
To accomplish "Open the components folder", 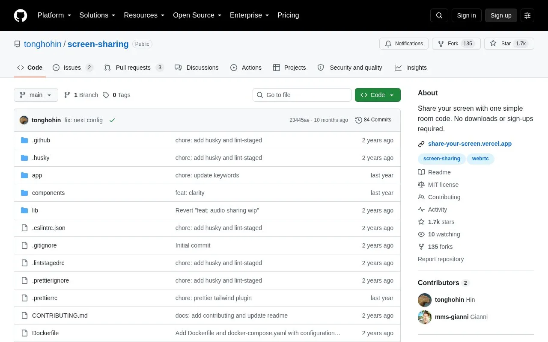I will (48, 193).
